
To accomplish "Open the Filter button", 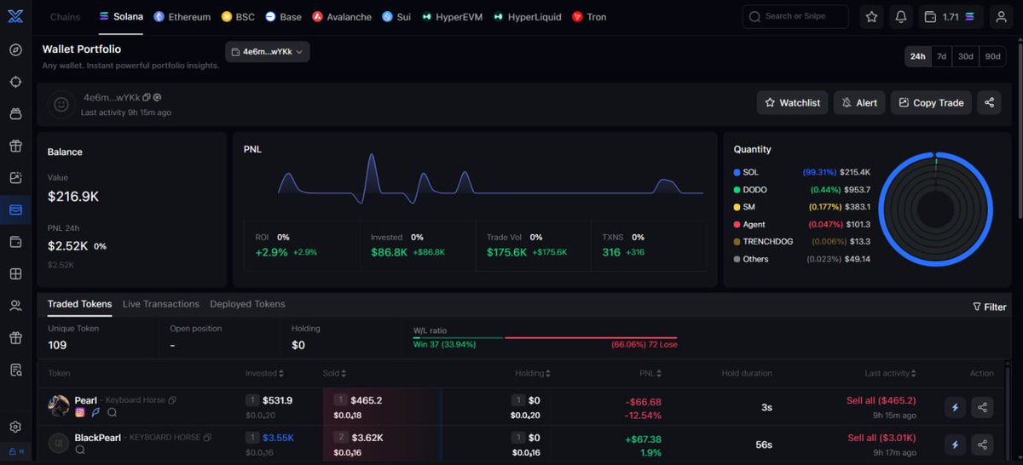I will (x=990, y=307).
